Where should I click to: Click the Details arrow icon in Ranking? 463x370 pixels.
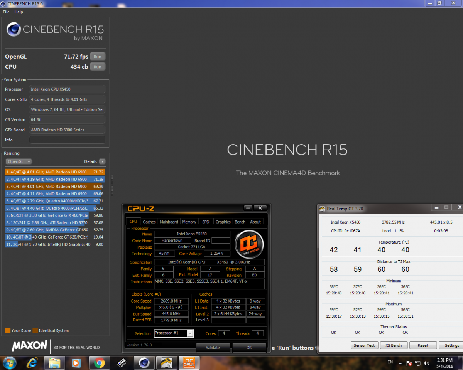[102, 161]
